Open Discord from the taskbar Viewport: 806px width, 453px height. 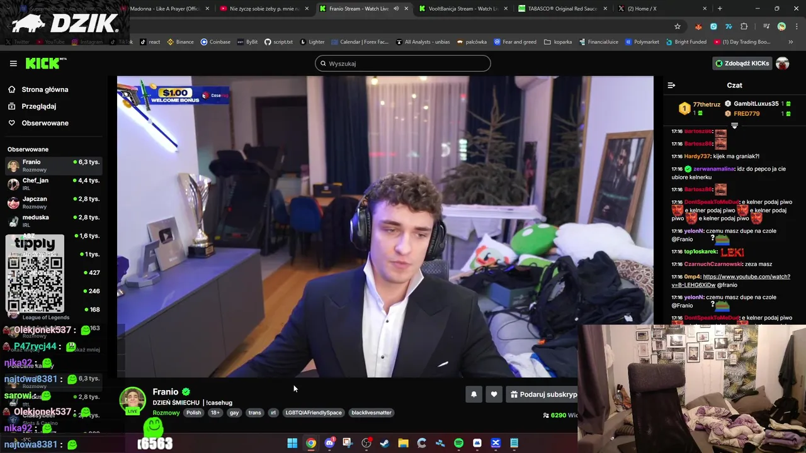[329, 443]
